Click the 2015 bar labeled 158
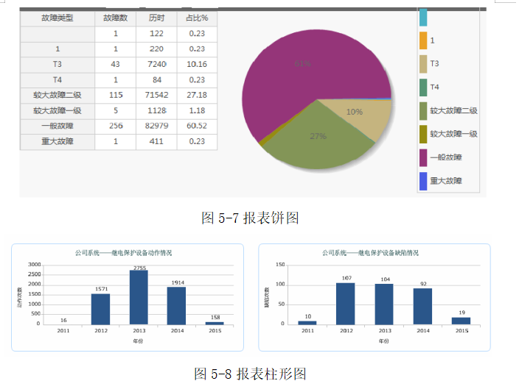 pos(215,324)
